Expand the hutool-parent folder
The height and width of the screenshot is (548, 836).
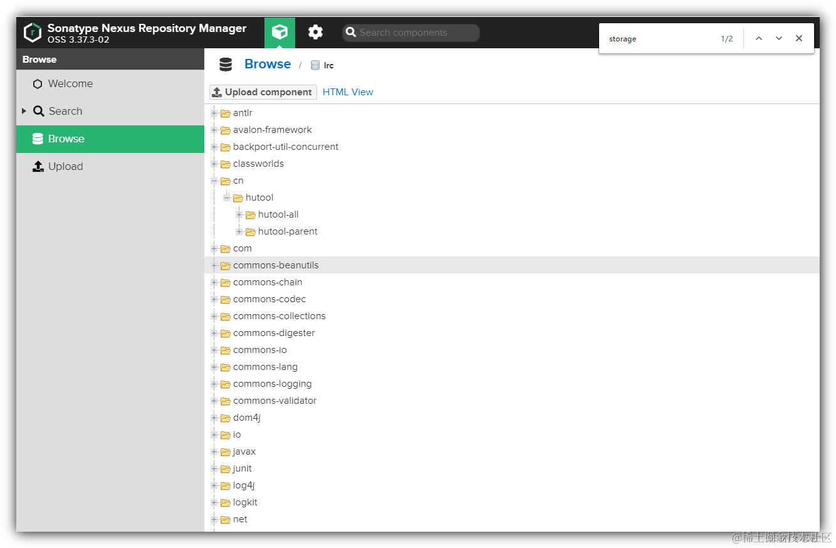pos(239,232)
